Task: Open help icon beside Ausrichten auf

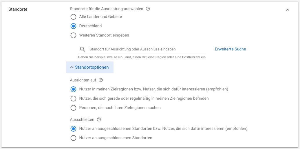Action: click(101, 80)
